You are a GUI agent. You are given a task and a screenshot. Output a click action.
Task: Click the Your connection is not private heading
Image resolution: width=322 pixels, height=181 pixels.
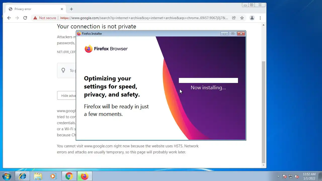coord(97,26)
